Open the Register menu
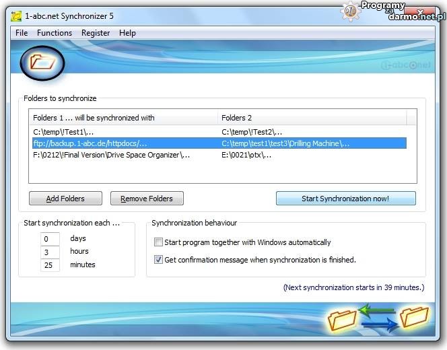 (96, 32)
